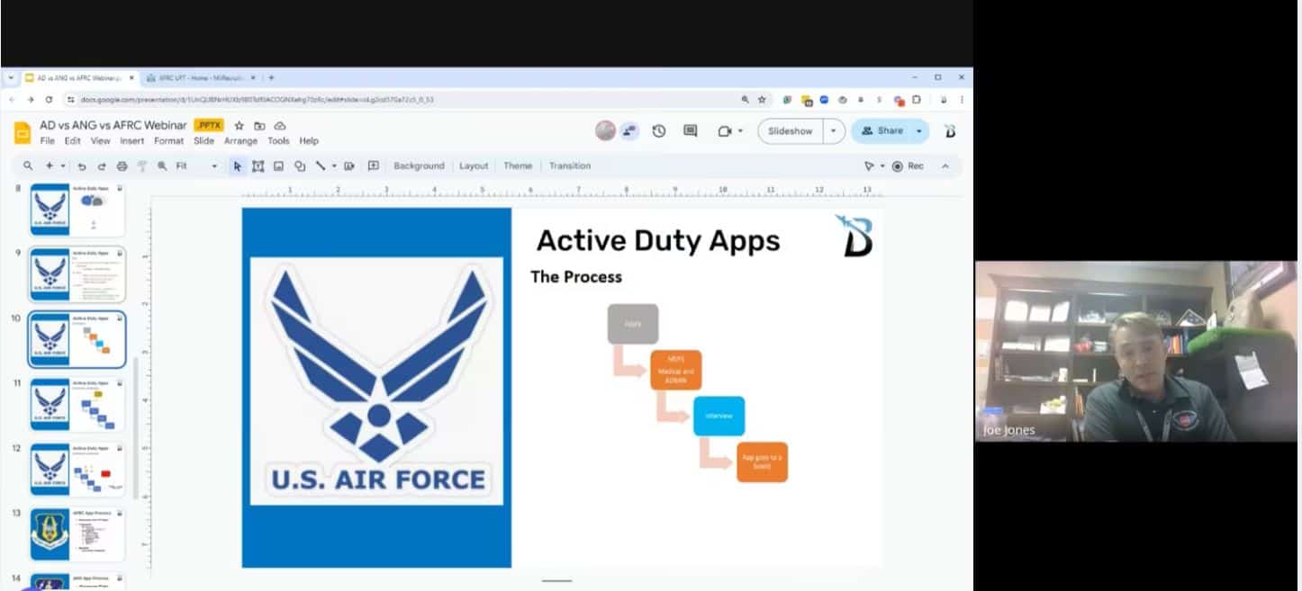Undo the last edit
The image size is (1302, 591).
pyautogui.click(x=82, y=166)
